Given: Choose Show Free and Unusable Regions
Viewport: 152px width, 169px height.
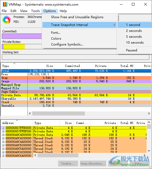Looking at the screenshot, I should 77,17.
